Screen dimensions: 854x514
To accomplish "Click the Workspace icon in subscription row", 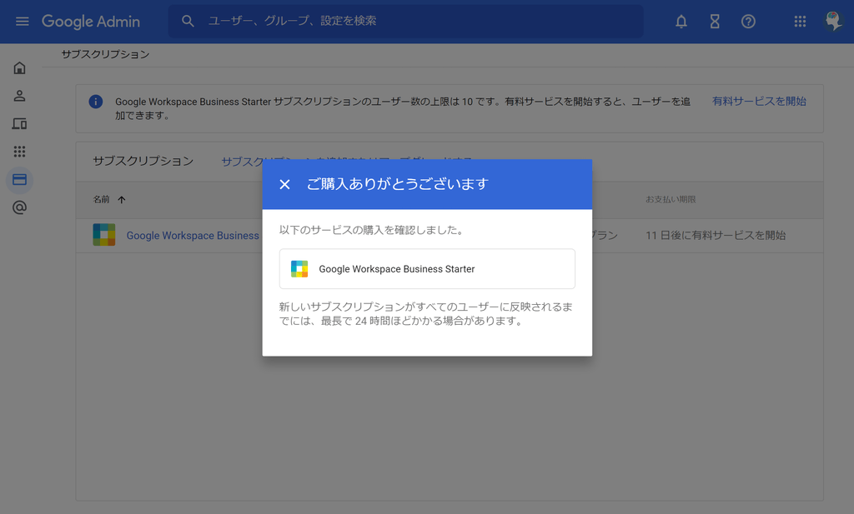I will pyautogui.click(x=104, y=235).
